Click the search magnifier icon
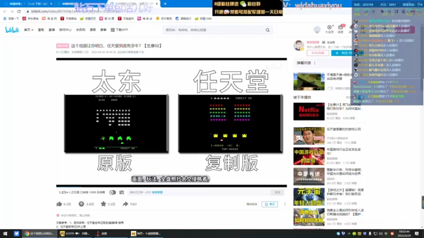Screen dimensions: 424x238 click(268, 30)
